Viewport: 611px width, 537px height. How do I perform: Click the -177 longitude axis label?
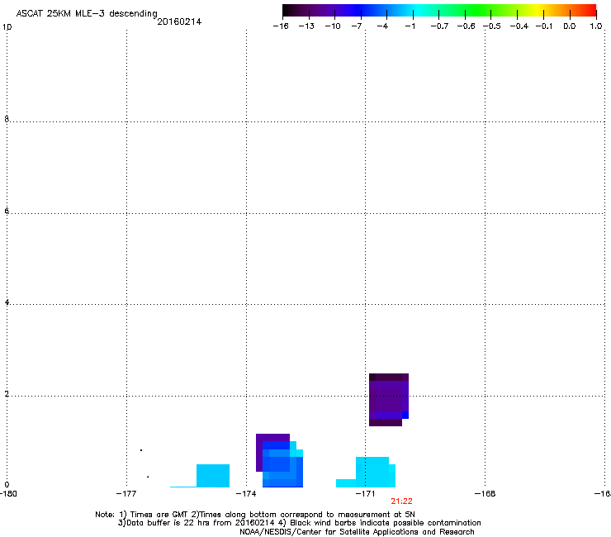coord(126,494)
